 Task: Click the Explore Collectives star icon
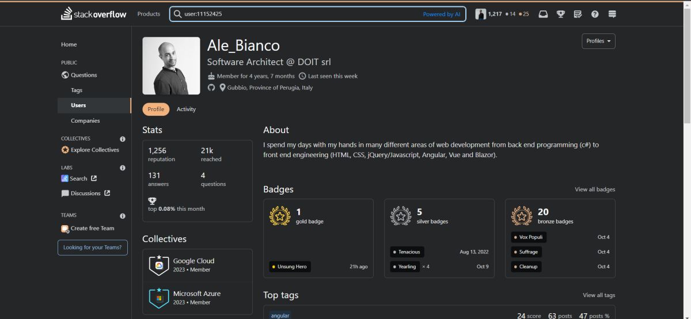(x=65, y=150)
